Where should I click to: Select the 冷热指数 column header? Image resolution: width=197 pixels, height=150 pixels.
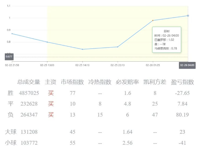tap(100, 82)
